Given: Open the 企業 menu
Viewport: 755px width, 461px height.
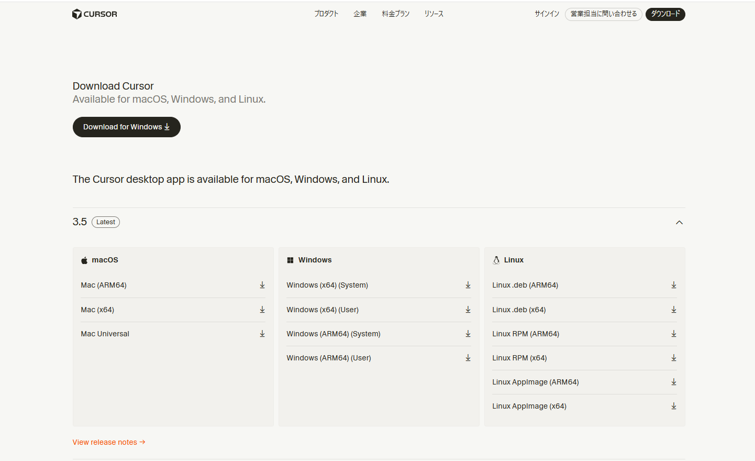Looking at the screenshot, I should (x=360, y=14).
